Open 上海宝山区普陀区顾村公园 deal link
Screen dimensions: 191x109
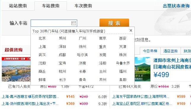[x=142, y=104]
